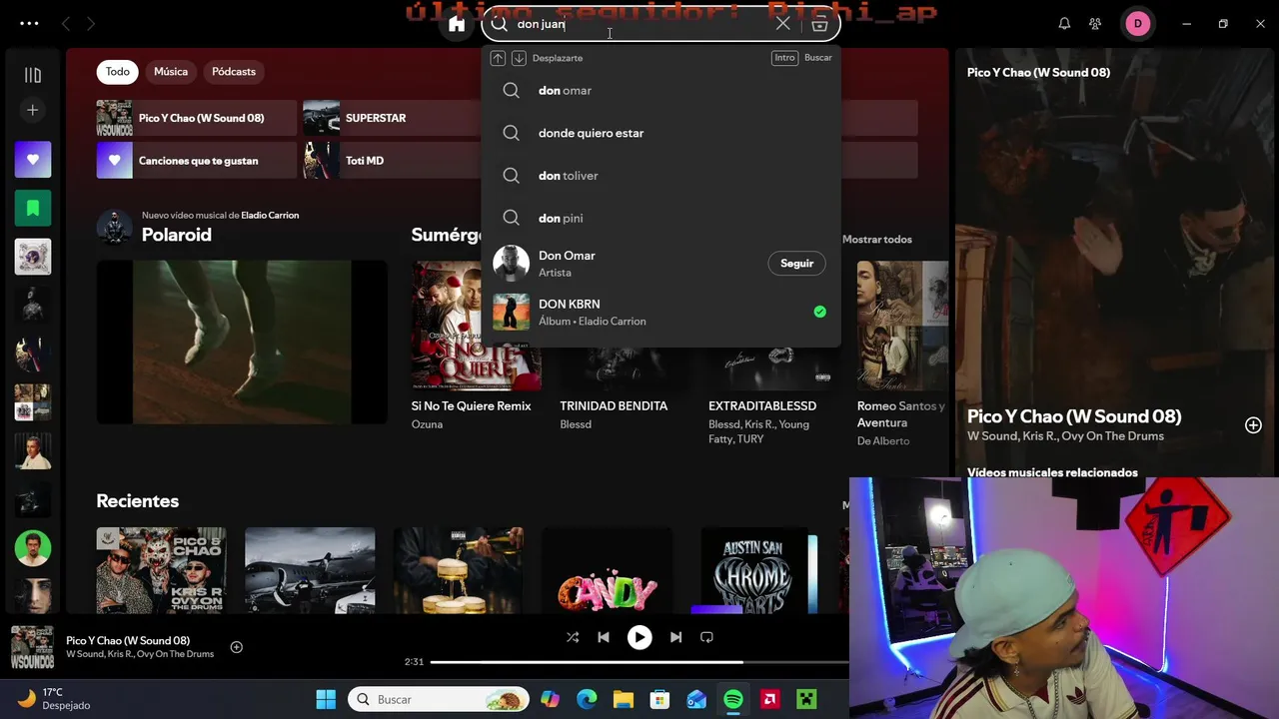The height and width of the screenshot is (719, 1279).
Task: Click the play button
Action: [639, 637]
